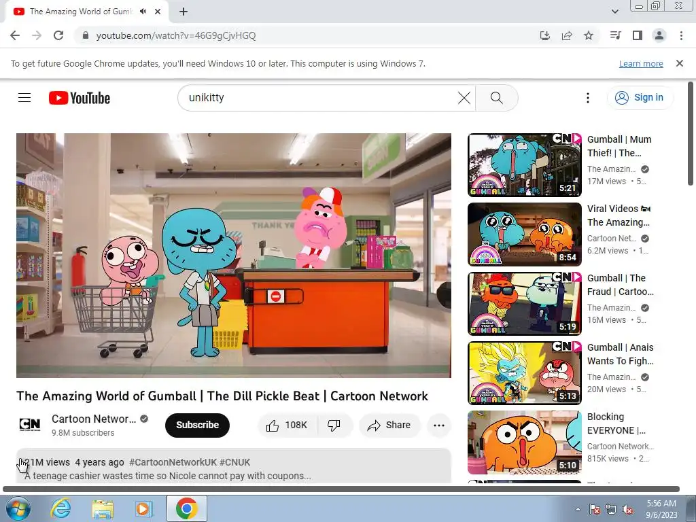The image size is (696, 522).
Task: Open a new Chrome tab
Action: pyautogui.click(x=184, y=12)
